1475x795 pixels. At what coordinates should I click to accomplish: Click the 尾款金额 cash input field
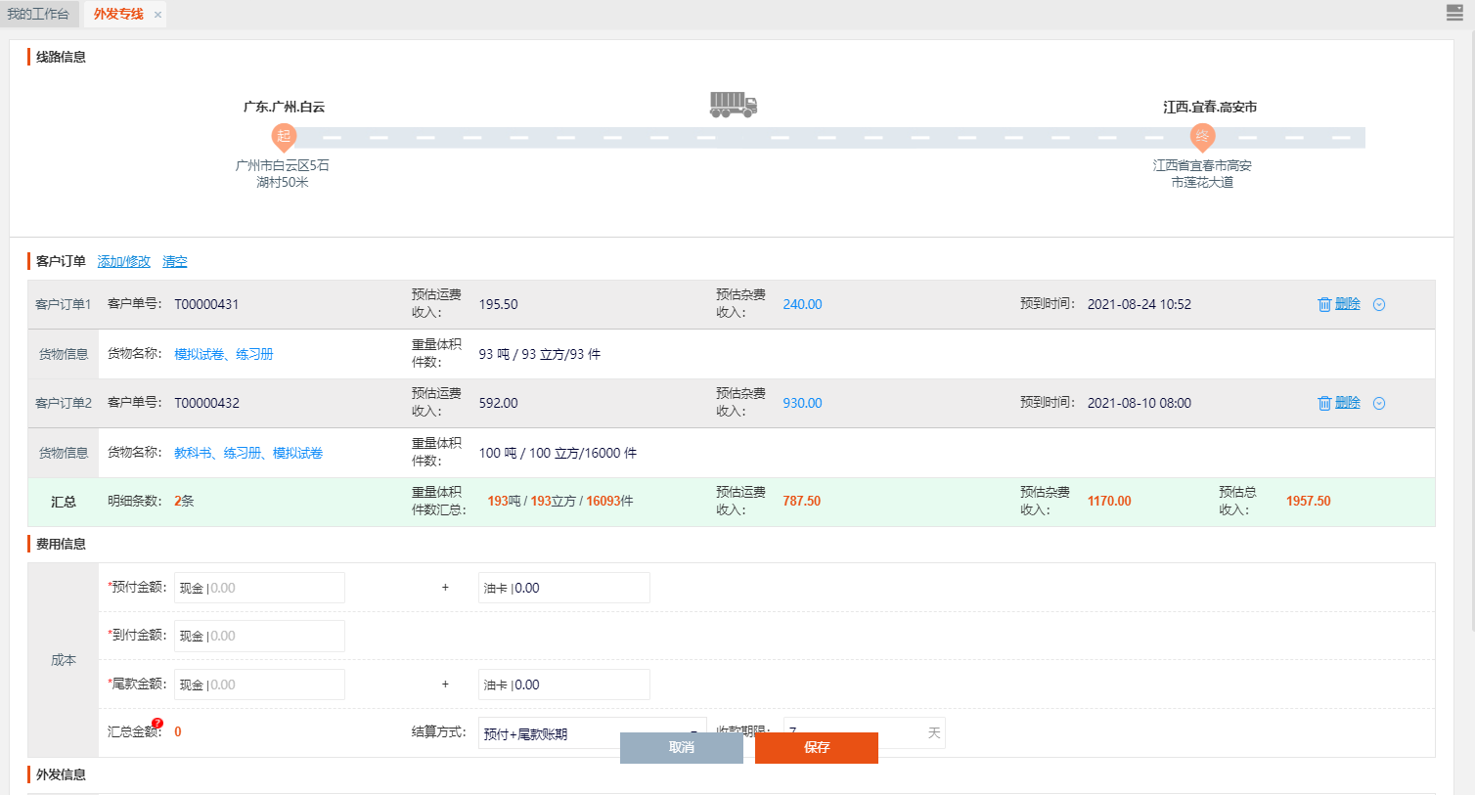point(259,685)
